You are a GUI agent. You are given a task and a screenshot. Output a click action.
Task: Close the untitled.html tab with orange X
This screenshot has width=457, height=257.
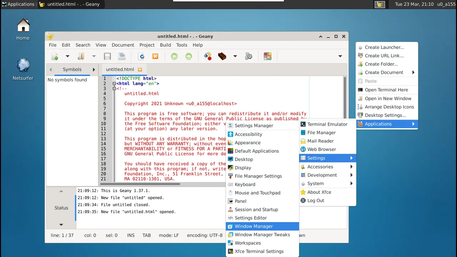140,70
